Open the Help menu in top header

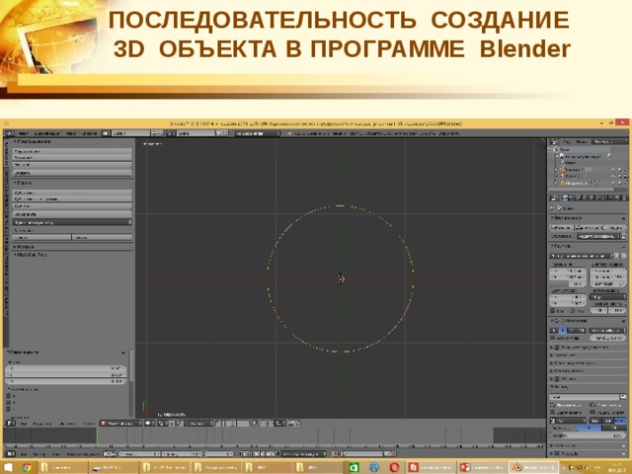[x=89, y=133]
